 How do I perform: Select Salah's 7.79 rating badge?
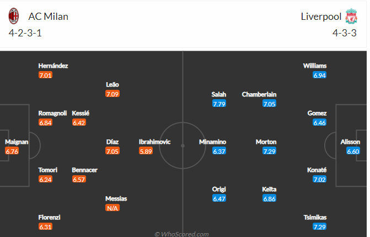219,104
